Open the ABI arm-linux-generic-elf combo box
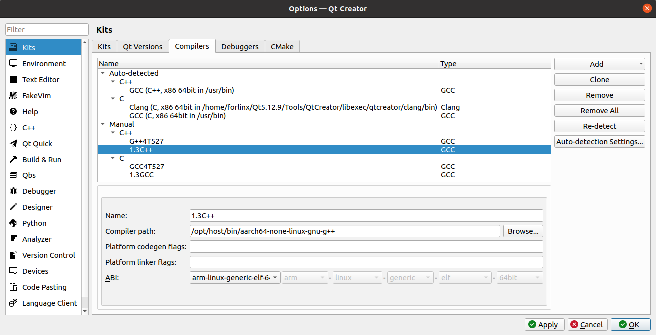 (235, 278)
